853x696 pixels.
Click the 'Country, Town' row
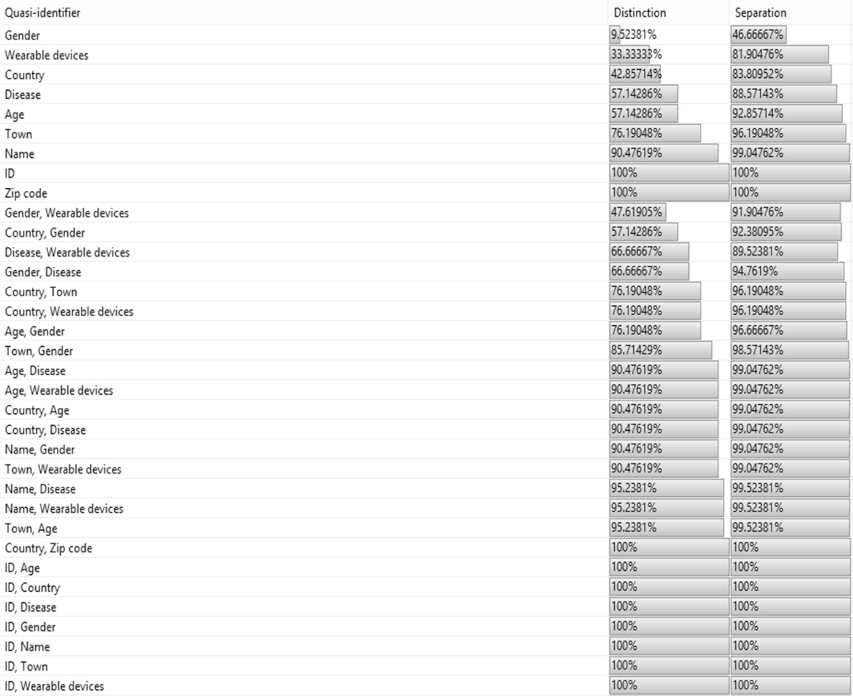coord(41,292)
